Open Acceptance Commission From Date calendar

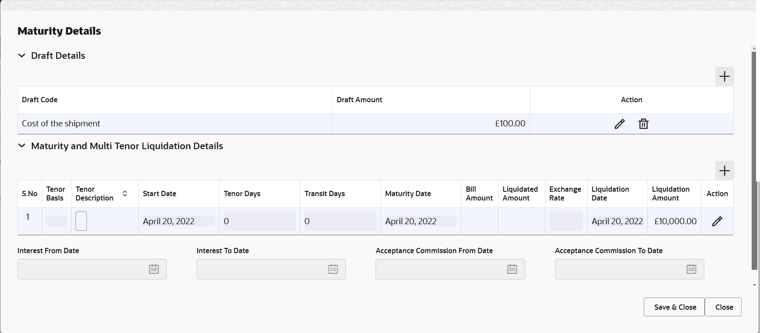(512, 269)
